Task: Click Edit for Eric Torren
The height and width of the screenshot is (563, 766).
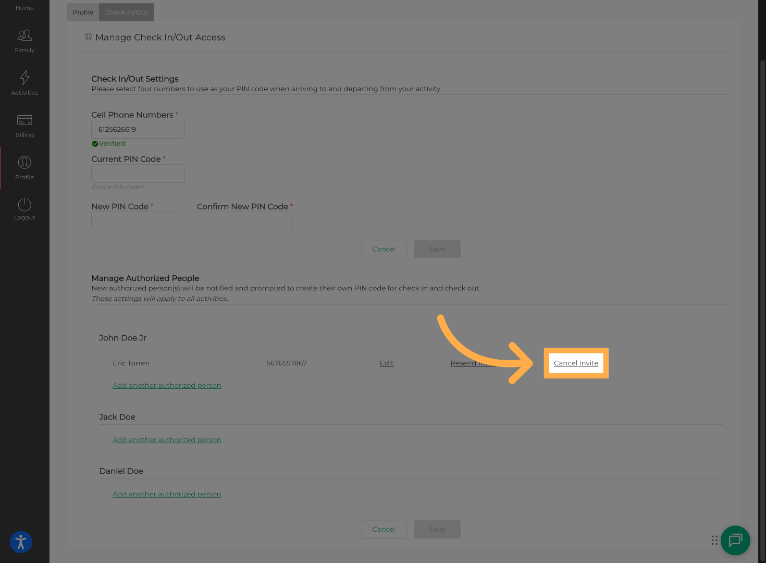Action: pos(386,363)
